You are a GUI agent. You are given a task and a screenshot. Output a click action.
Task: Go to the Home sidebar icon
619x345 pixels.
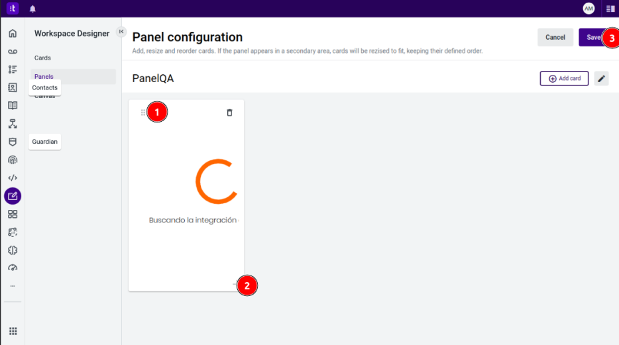13,33
